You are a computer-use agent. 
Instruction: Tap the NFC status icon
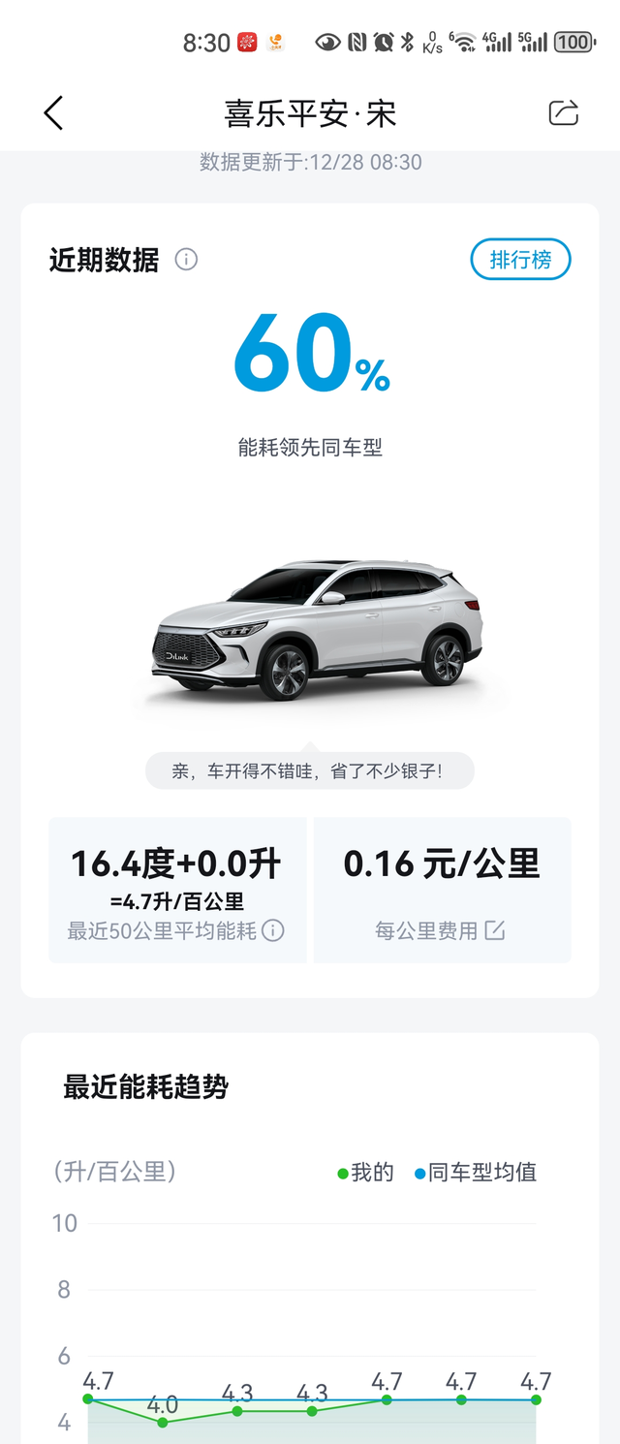pyautogui.click(x=356, y=42)
